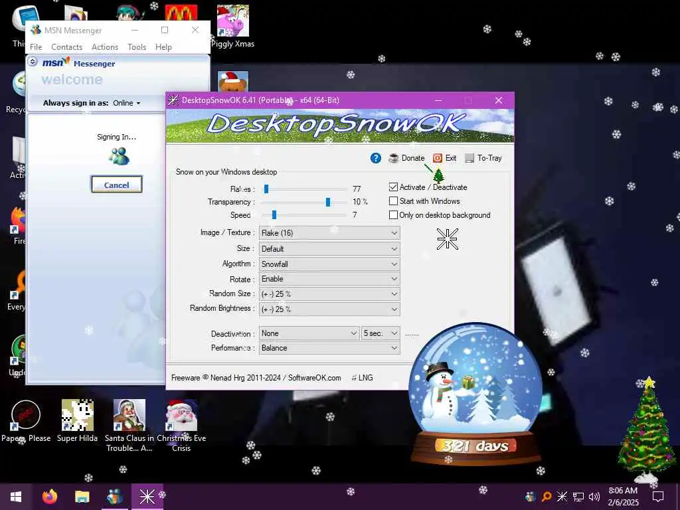Open File menu in MSN Messenger
Screen dimensions: 680x510
click(x=36, y=47)
